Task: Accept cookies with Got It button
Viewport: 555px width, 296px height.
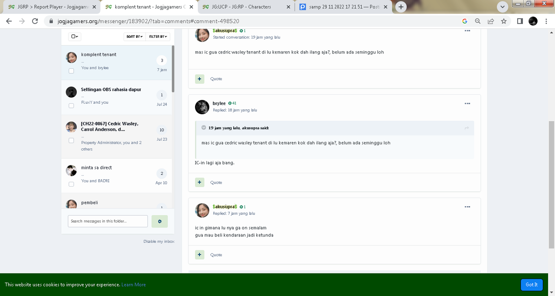Action: point(532,285)
